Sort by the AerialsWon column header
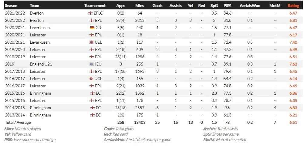The height and width of the screenshot is (152, 304). 250,5
